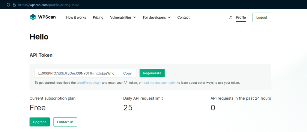Click the Logout button
This screenshot has height=132, width=307.
(262, 17)
